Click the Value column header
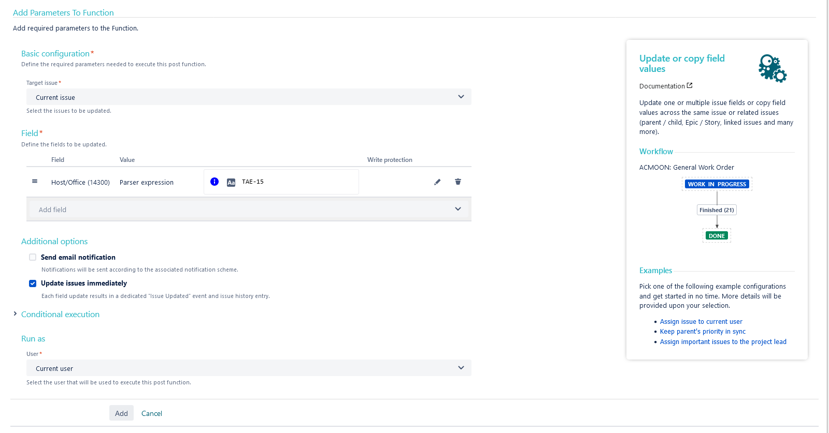 click(x=127, y=160)
